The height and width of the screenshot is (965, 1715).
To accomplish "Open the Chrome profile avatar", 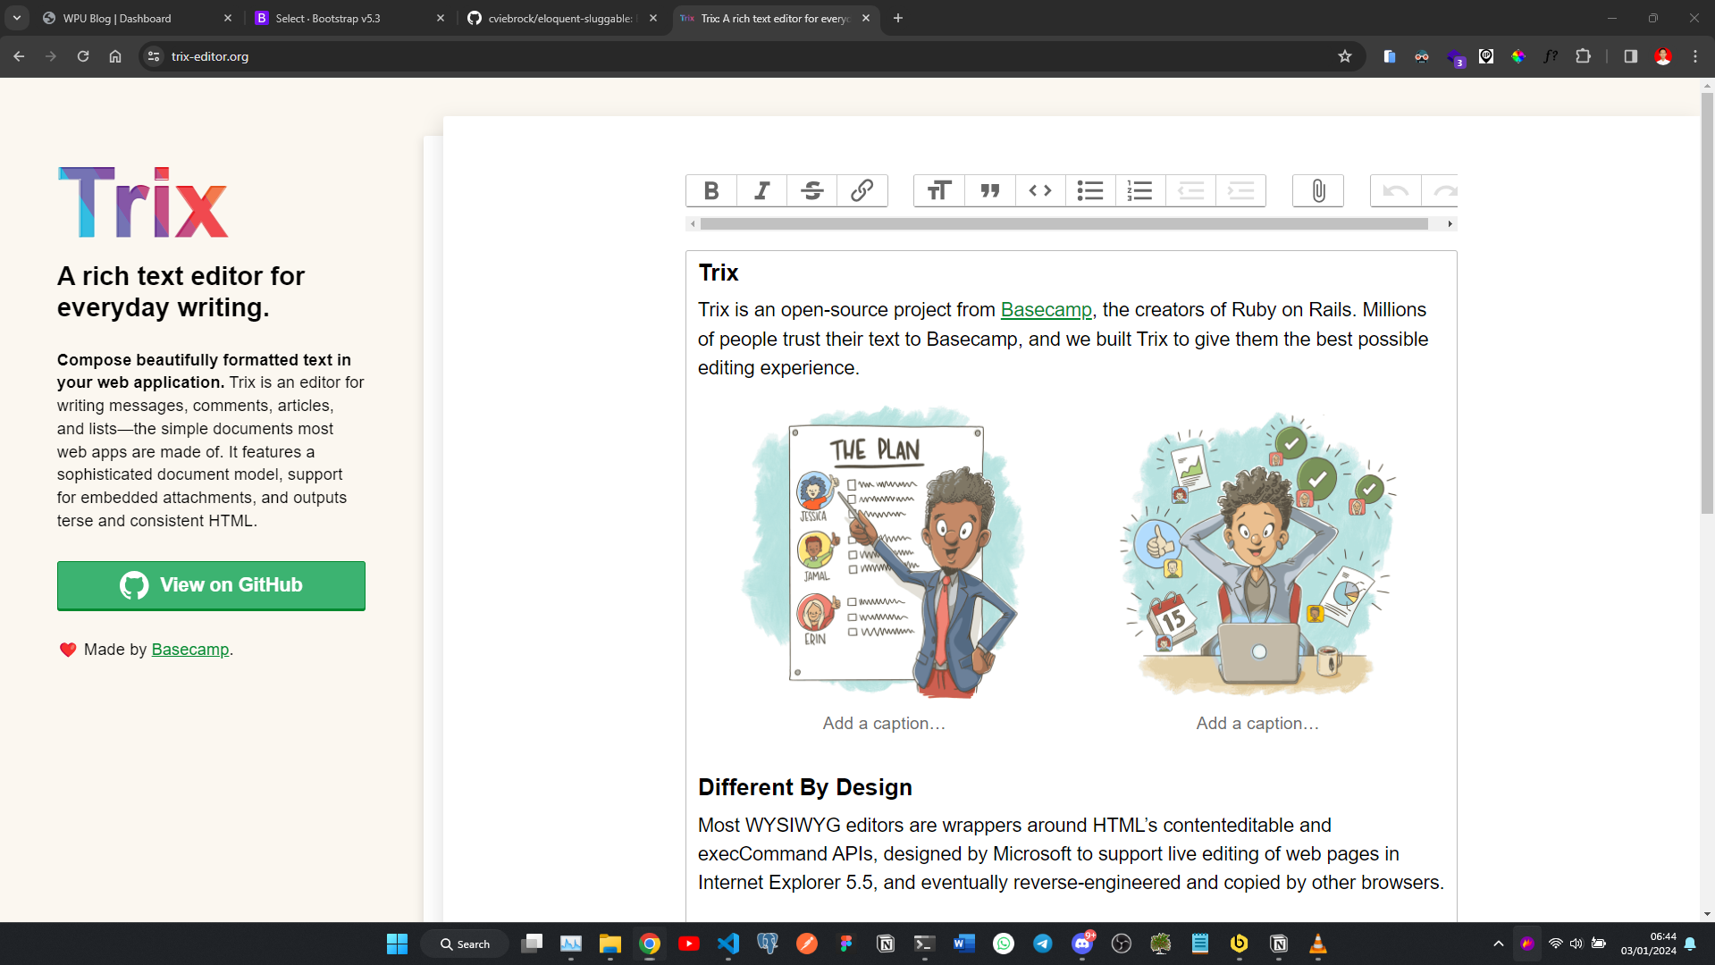I will (x=1663, y=56).
